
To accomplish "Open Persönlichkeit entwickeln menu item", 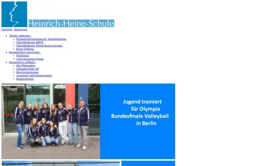I will point(25,52).
